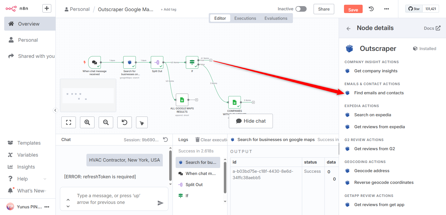Viewport: 446px width, 215px height.
Task: Click the previous message up chevron
Action: pos(68,200)
